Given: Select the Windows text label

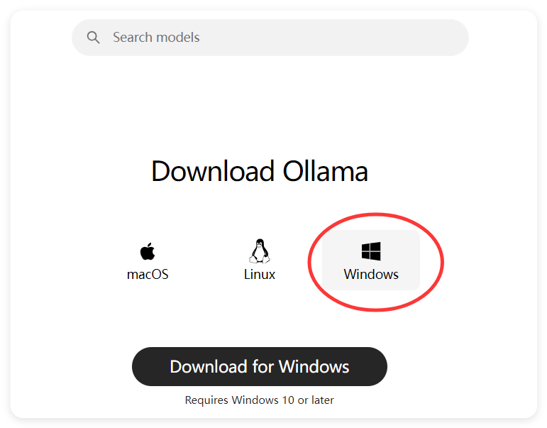Looking at the screenshot, I should tap(371, 275).
